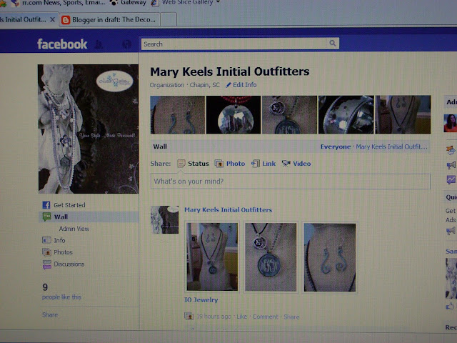Close the Initial Outfit browser tab
This screenshot has height=343, width=457.
click(x=52, y=19)
